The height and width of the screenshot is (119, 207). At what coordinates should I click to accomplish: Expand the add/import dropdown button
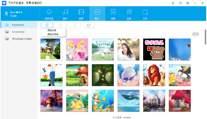[47, 25]
